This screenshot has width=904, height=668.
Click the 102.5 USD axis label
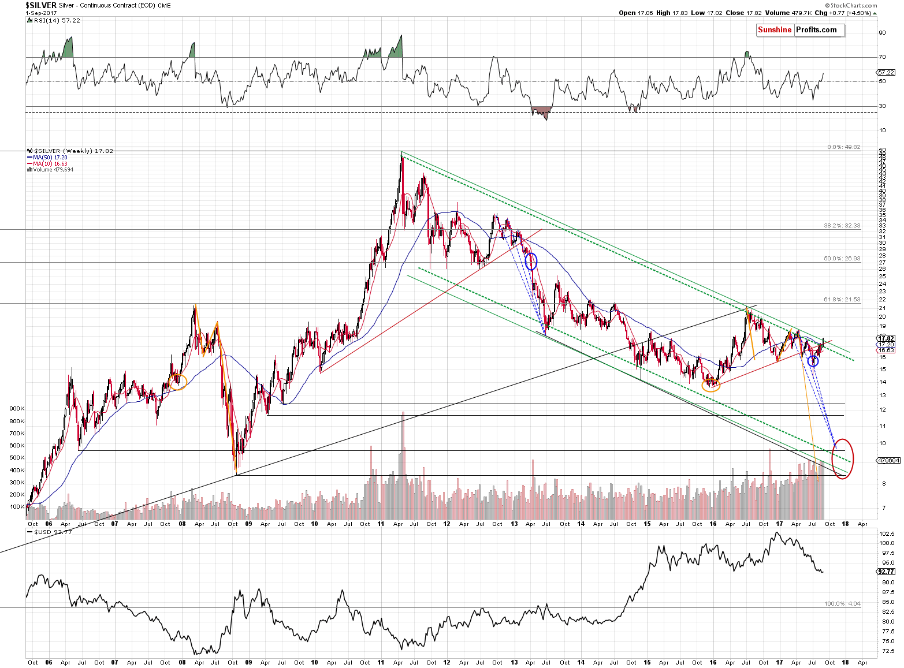click(x=887, y=533)
